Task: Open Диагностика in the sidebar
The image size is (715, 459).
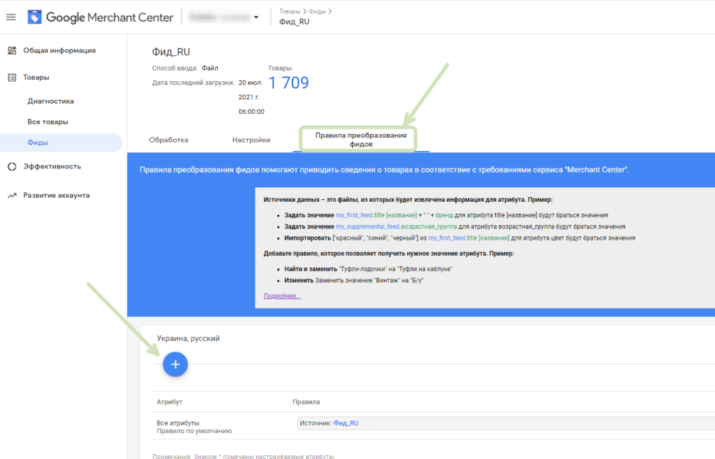Action: (50, 101)
